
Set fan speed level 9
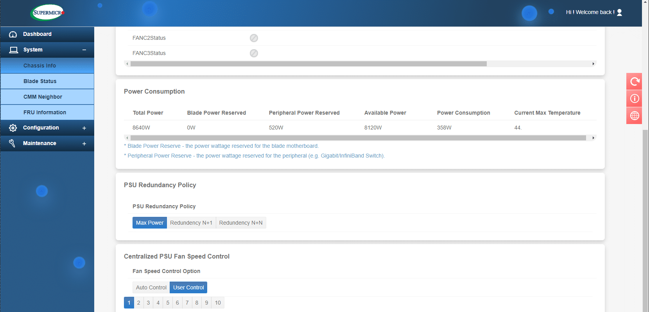[206, 303]
